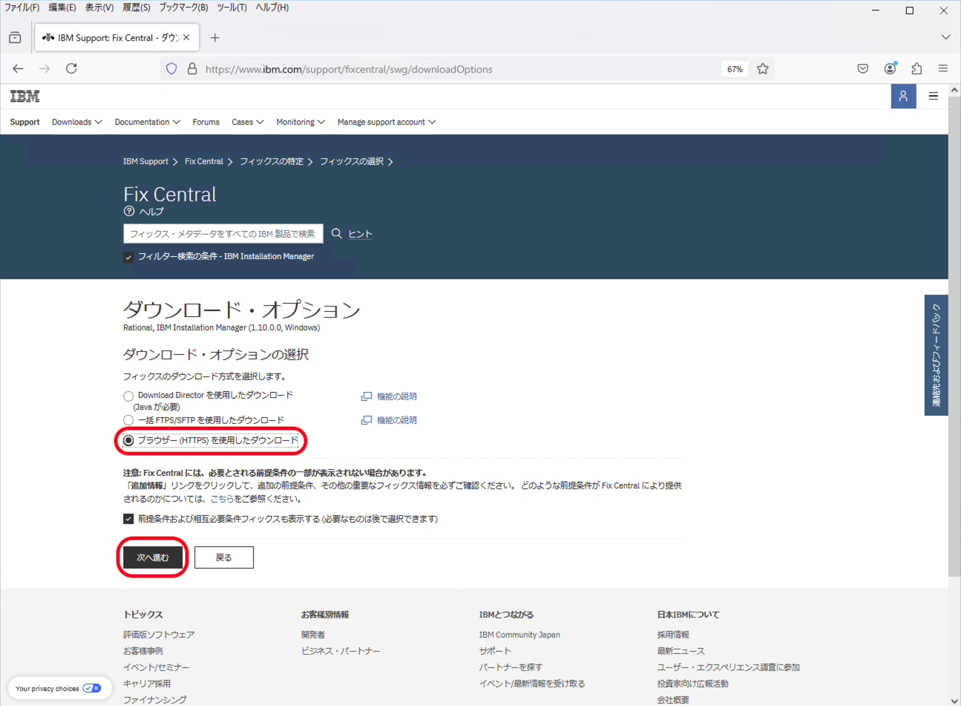Click the help question mark icon
961x706 pixels.
point(129,211)
